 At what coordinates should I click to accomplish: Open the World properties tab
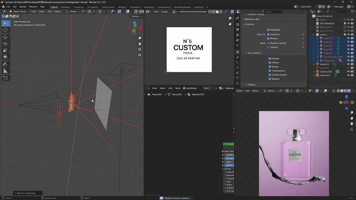pyautogui.click(x=238, y=46)
